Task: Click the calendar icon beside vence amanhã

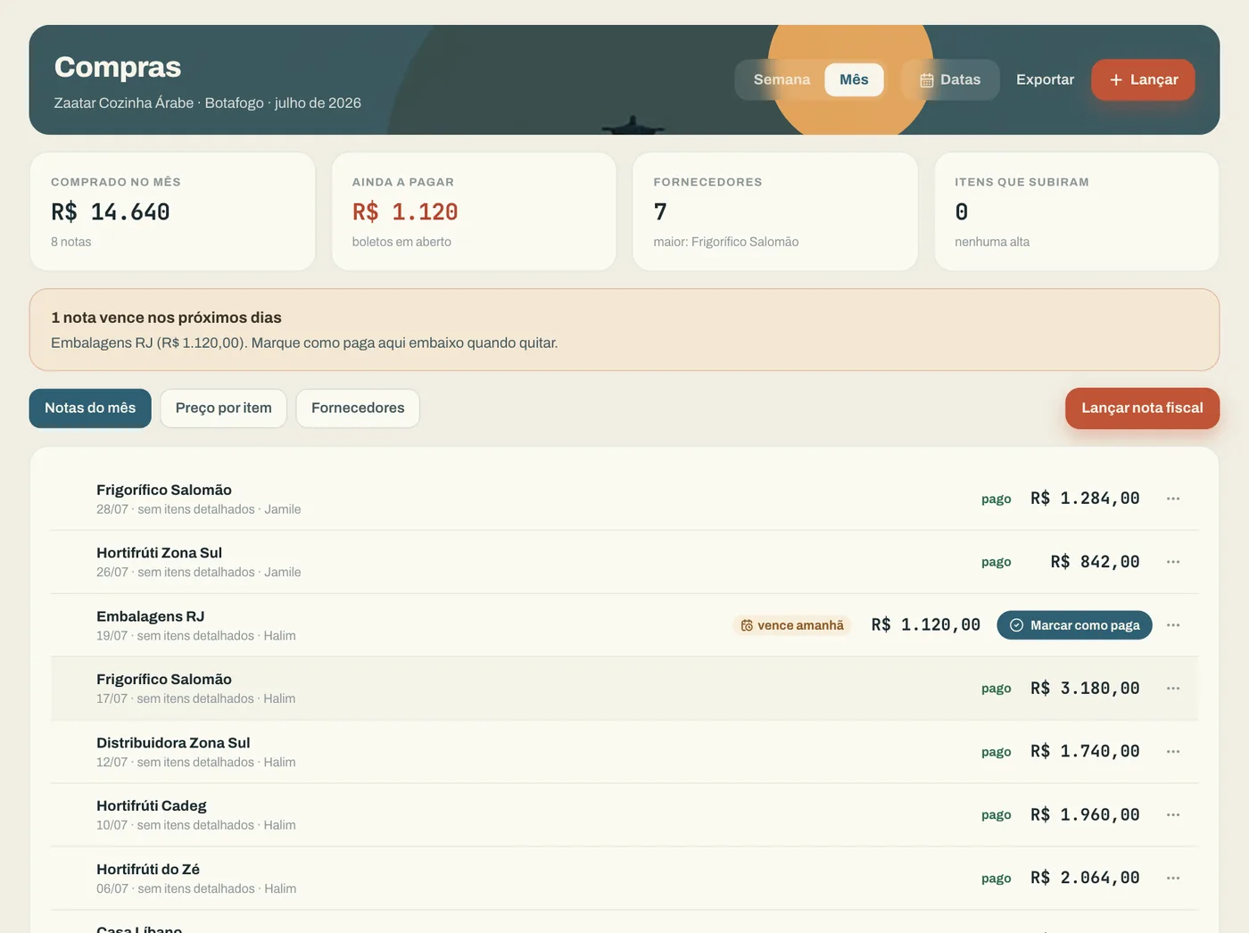Action: [x=747, y=625]
